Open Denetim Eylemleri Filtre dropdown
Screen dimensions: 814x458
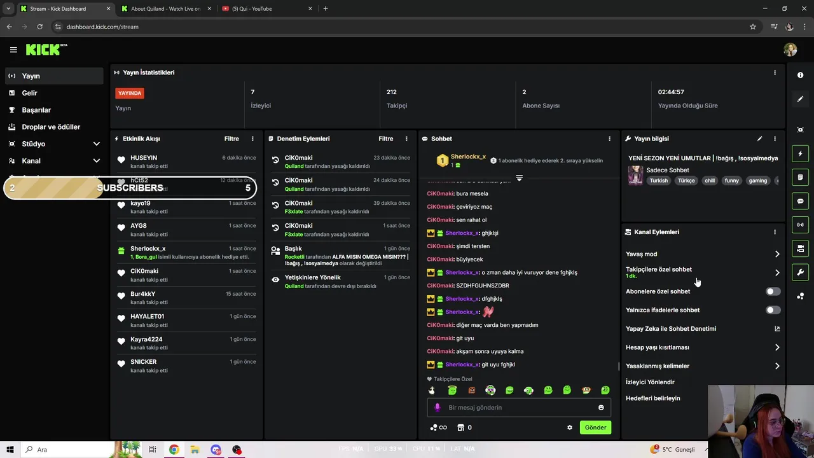tap(386, 139)
